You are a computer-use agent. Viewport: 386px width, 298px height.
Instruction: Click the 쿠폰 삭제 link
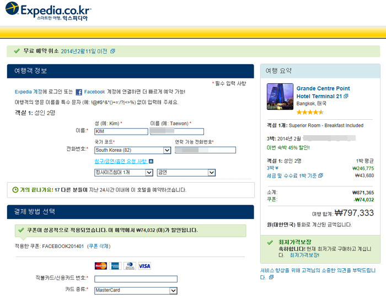[x=99, y=246]
